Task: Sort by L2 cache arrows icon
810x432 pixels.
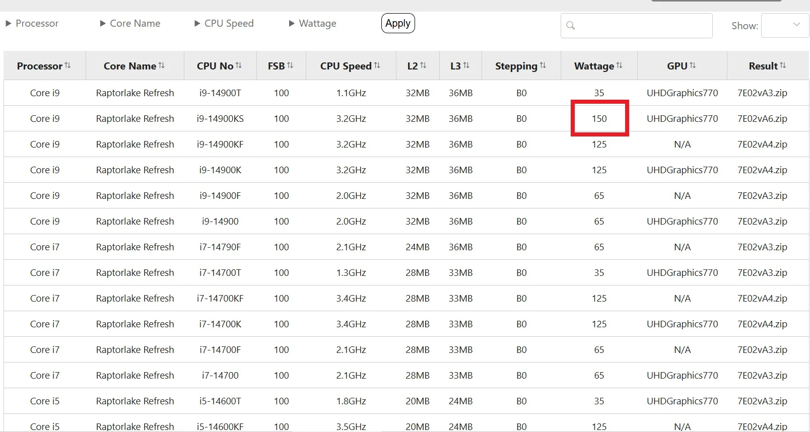Action: tap(423, 65)
